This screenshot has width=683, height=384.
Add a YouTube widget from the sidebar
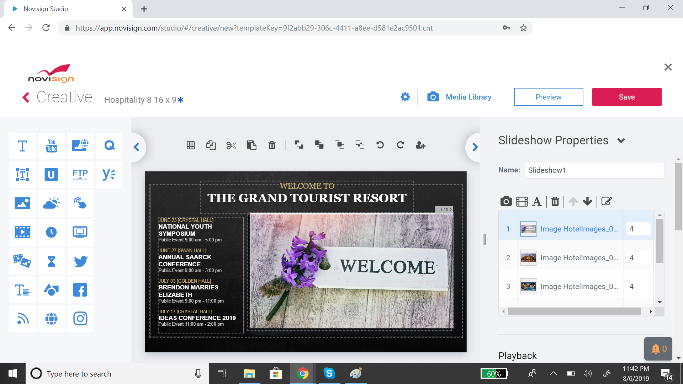[51, 146]
